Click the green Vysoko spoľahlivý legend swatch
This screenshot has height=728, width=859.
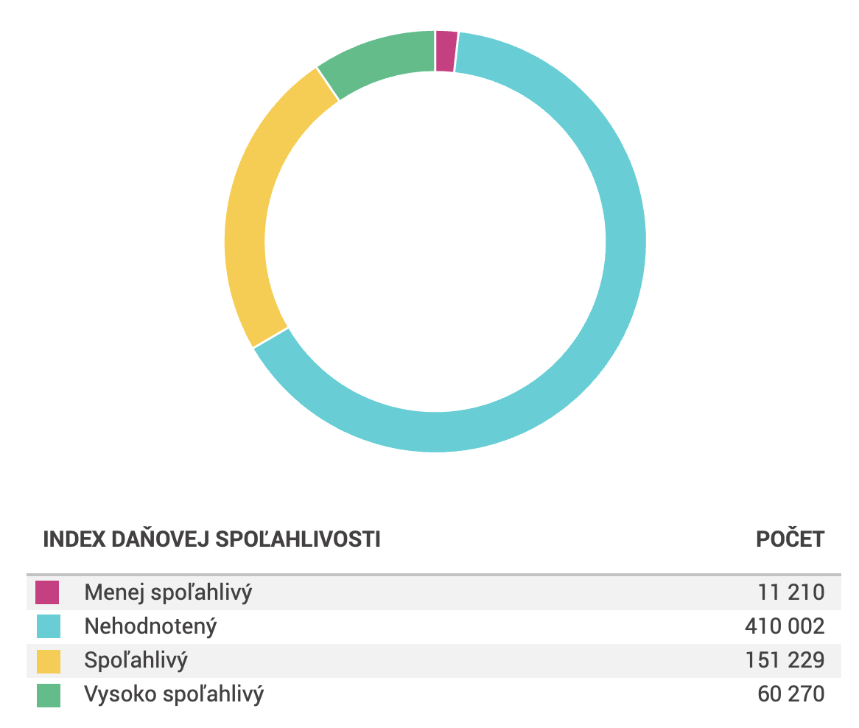tap(48, 695)
